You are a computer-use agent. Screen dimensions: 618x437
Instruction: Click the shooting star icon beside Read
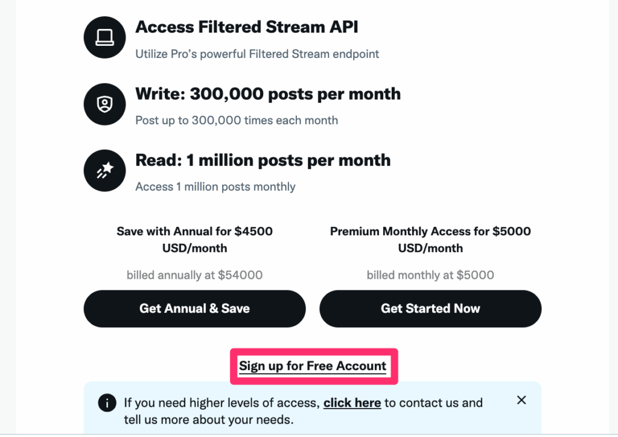click(104, 171)
